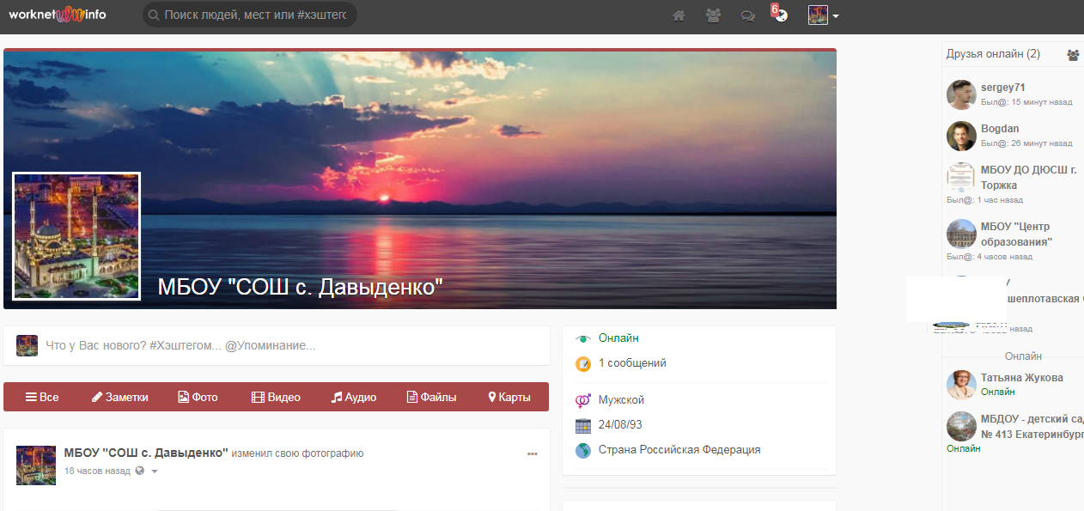Screen dimensions: 1084x511
Task: Show the Видео tab
Action: click(276, 397)
